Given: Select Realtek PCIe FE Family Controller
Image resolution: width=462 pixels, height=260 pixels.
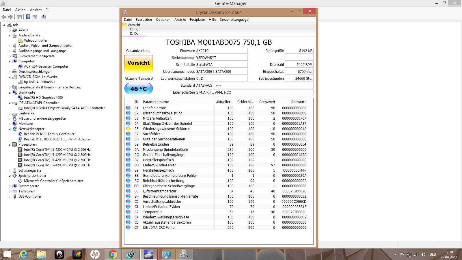Looking at the screenshot, I should [49, 134].
